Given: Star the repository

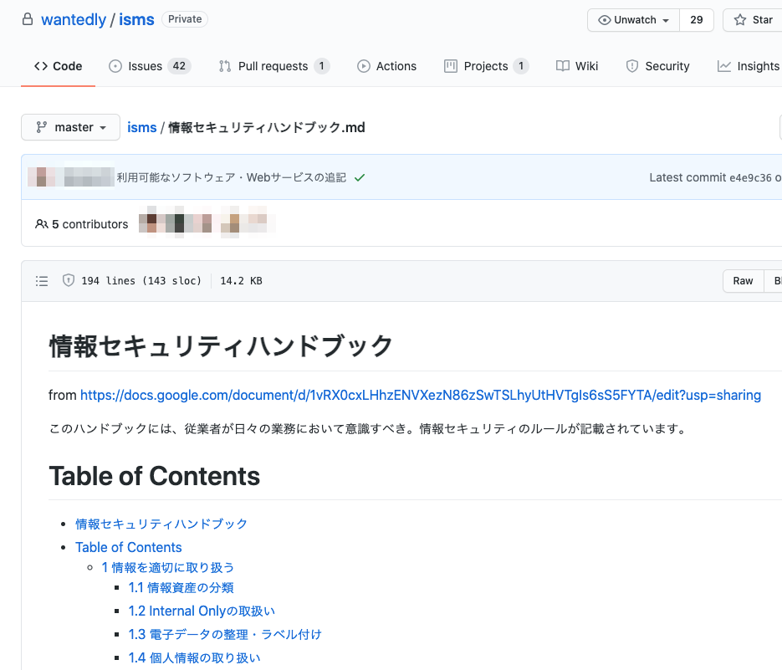Looking at the screenshot, I should click(x=753, y=20).
